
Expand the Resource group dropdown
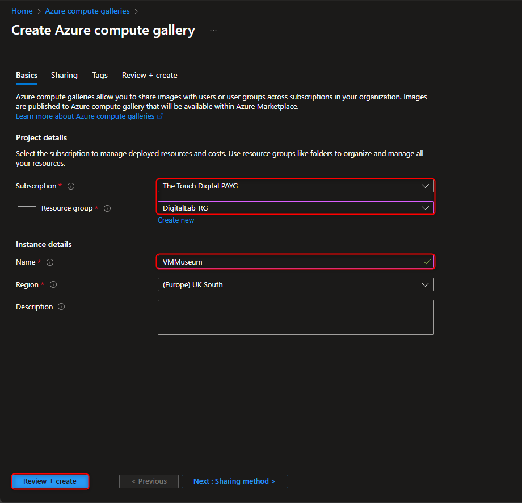(x=425, y=208)
